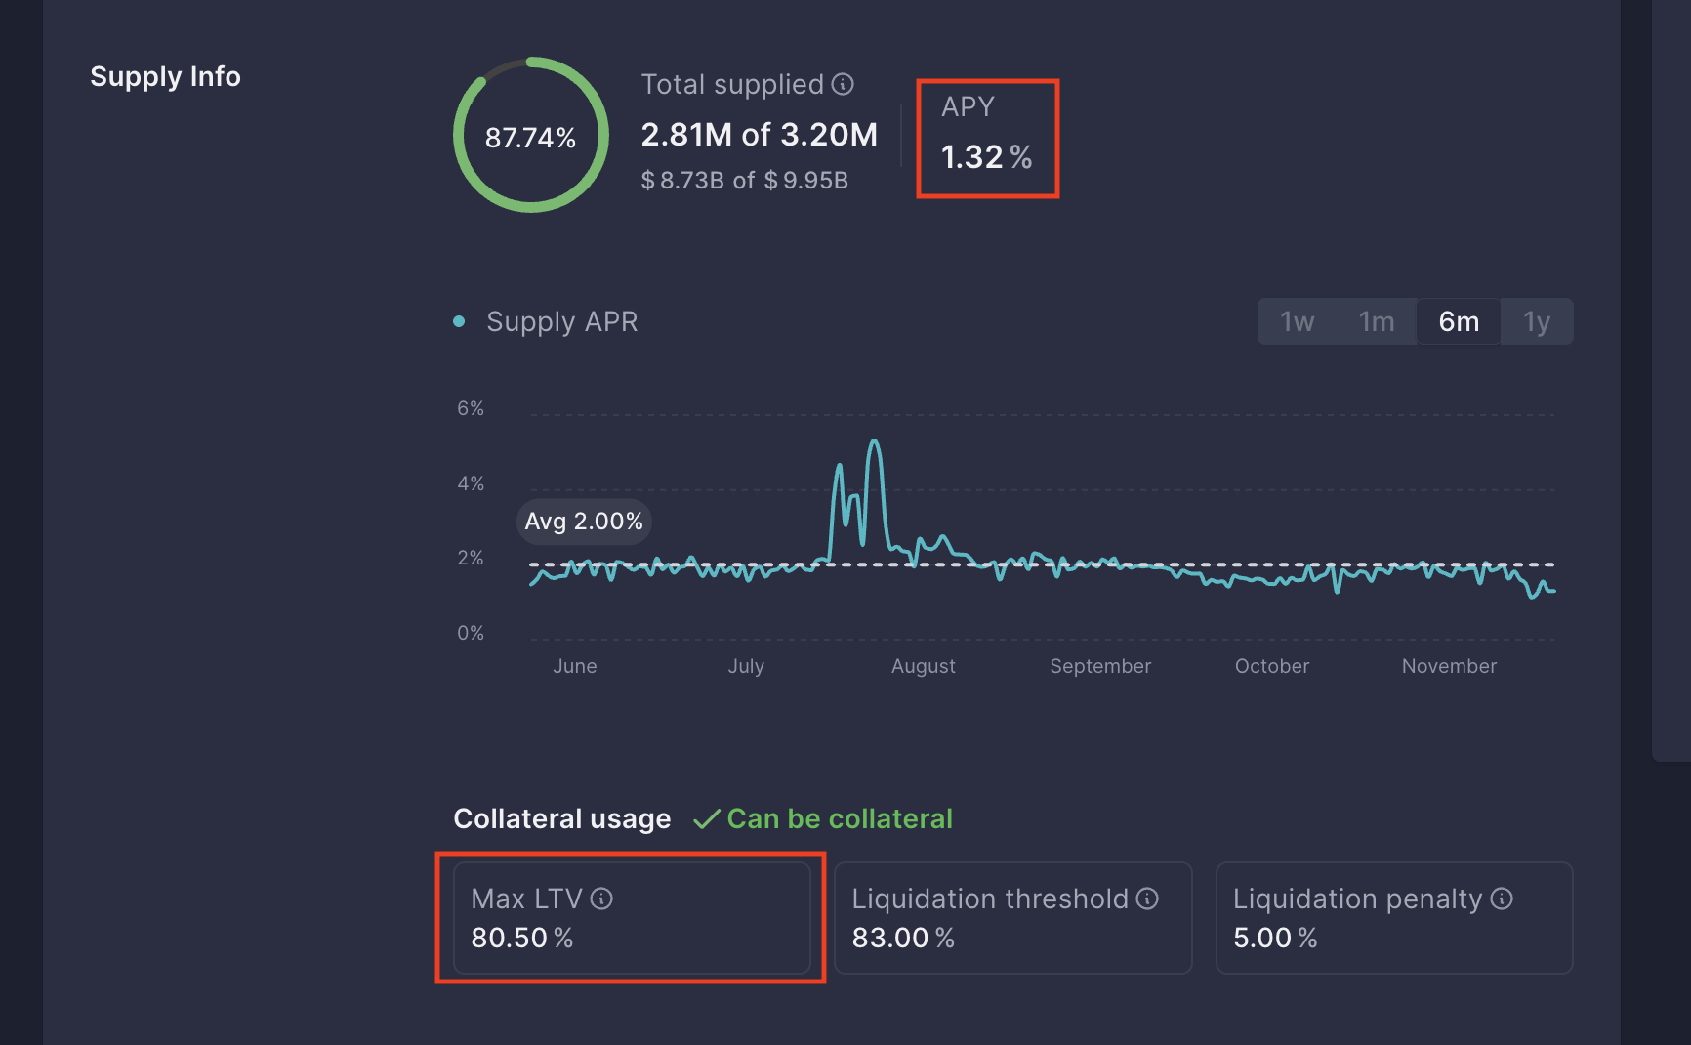Click the Liquidation penalty info icon
The width and height of the screenshot is (1691, 1045).
click(1502, 899)
